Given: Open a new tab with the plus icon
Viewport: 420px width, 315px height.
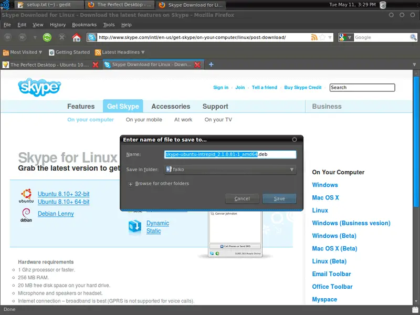Looking at the screenshot, I should point(211,64).
